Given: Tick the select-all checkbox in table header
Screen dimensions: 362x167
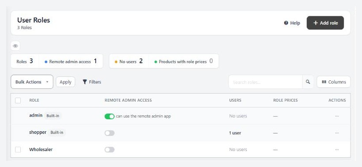Looking at the screenshot, I should (18, 100).
